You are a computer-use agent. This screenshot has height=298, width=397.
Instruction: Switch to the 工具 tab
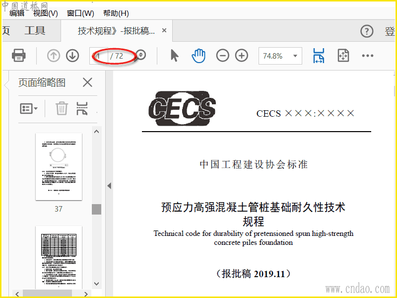(35, 31)
